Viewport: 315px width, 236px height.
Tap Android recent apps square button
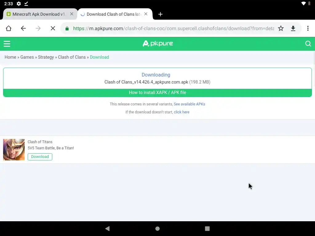207,229
